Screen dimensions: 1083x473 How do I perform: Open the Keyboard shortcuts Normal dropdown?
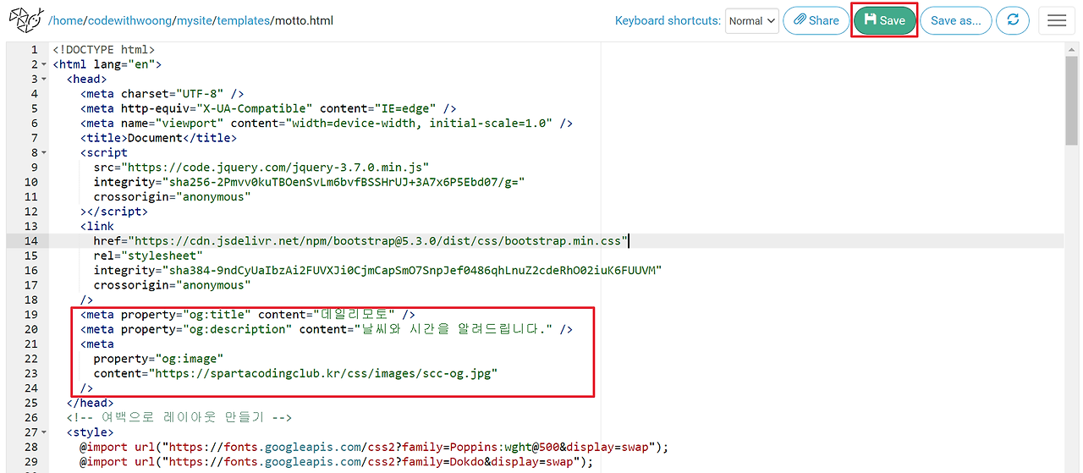tap(751, 21)
